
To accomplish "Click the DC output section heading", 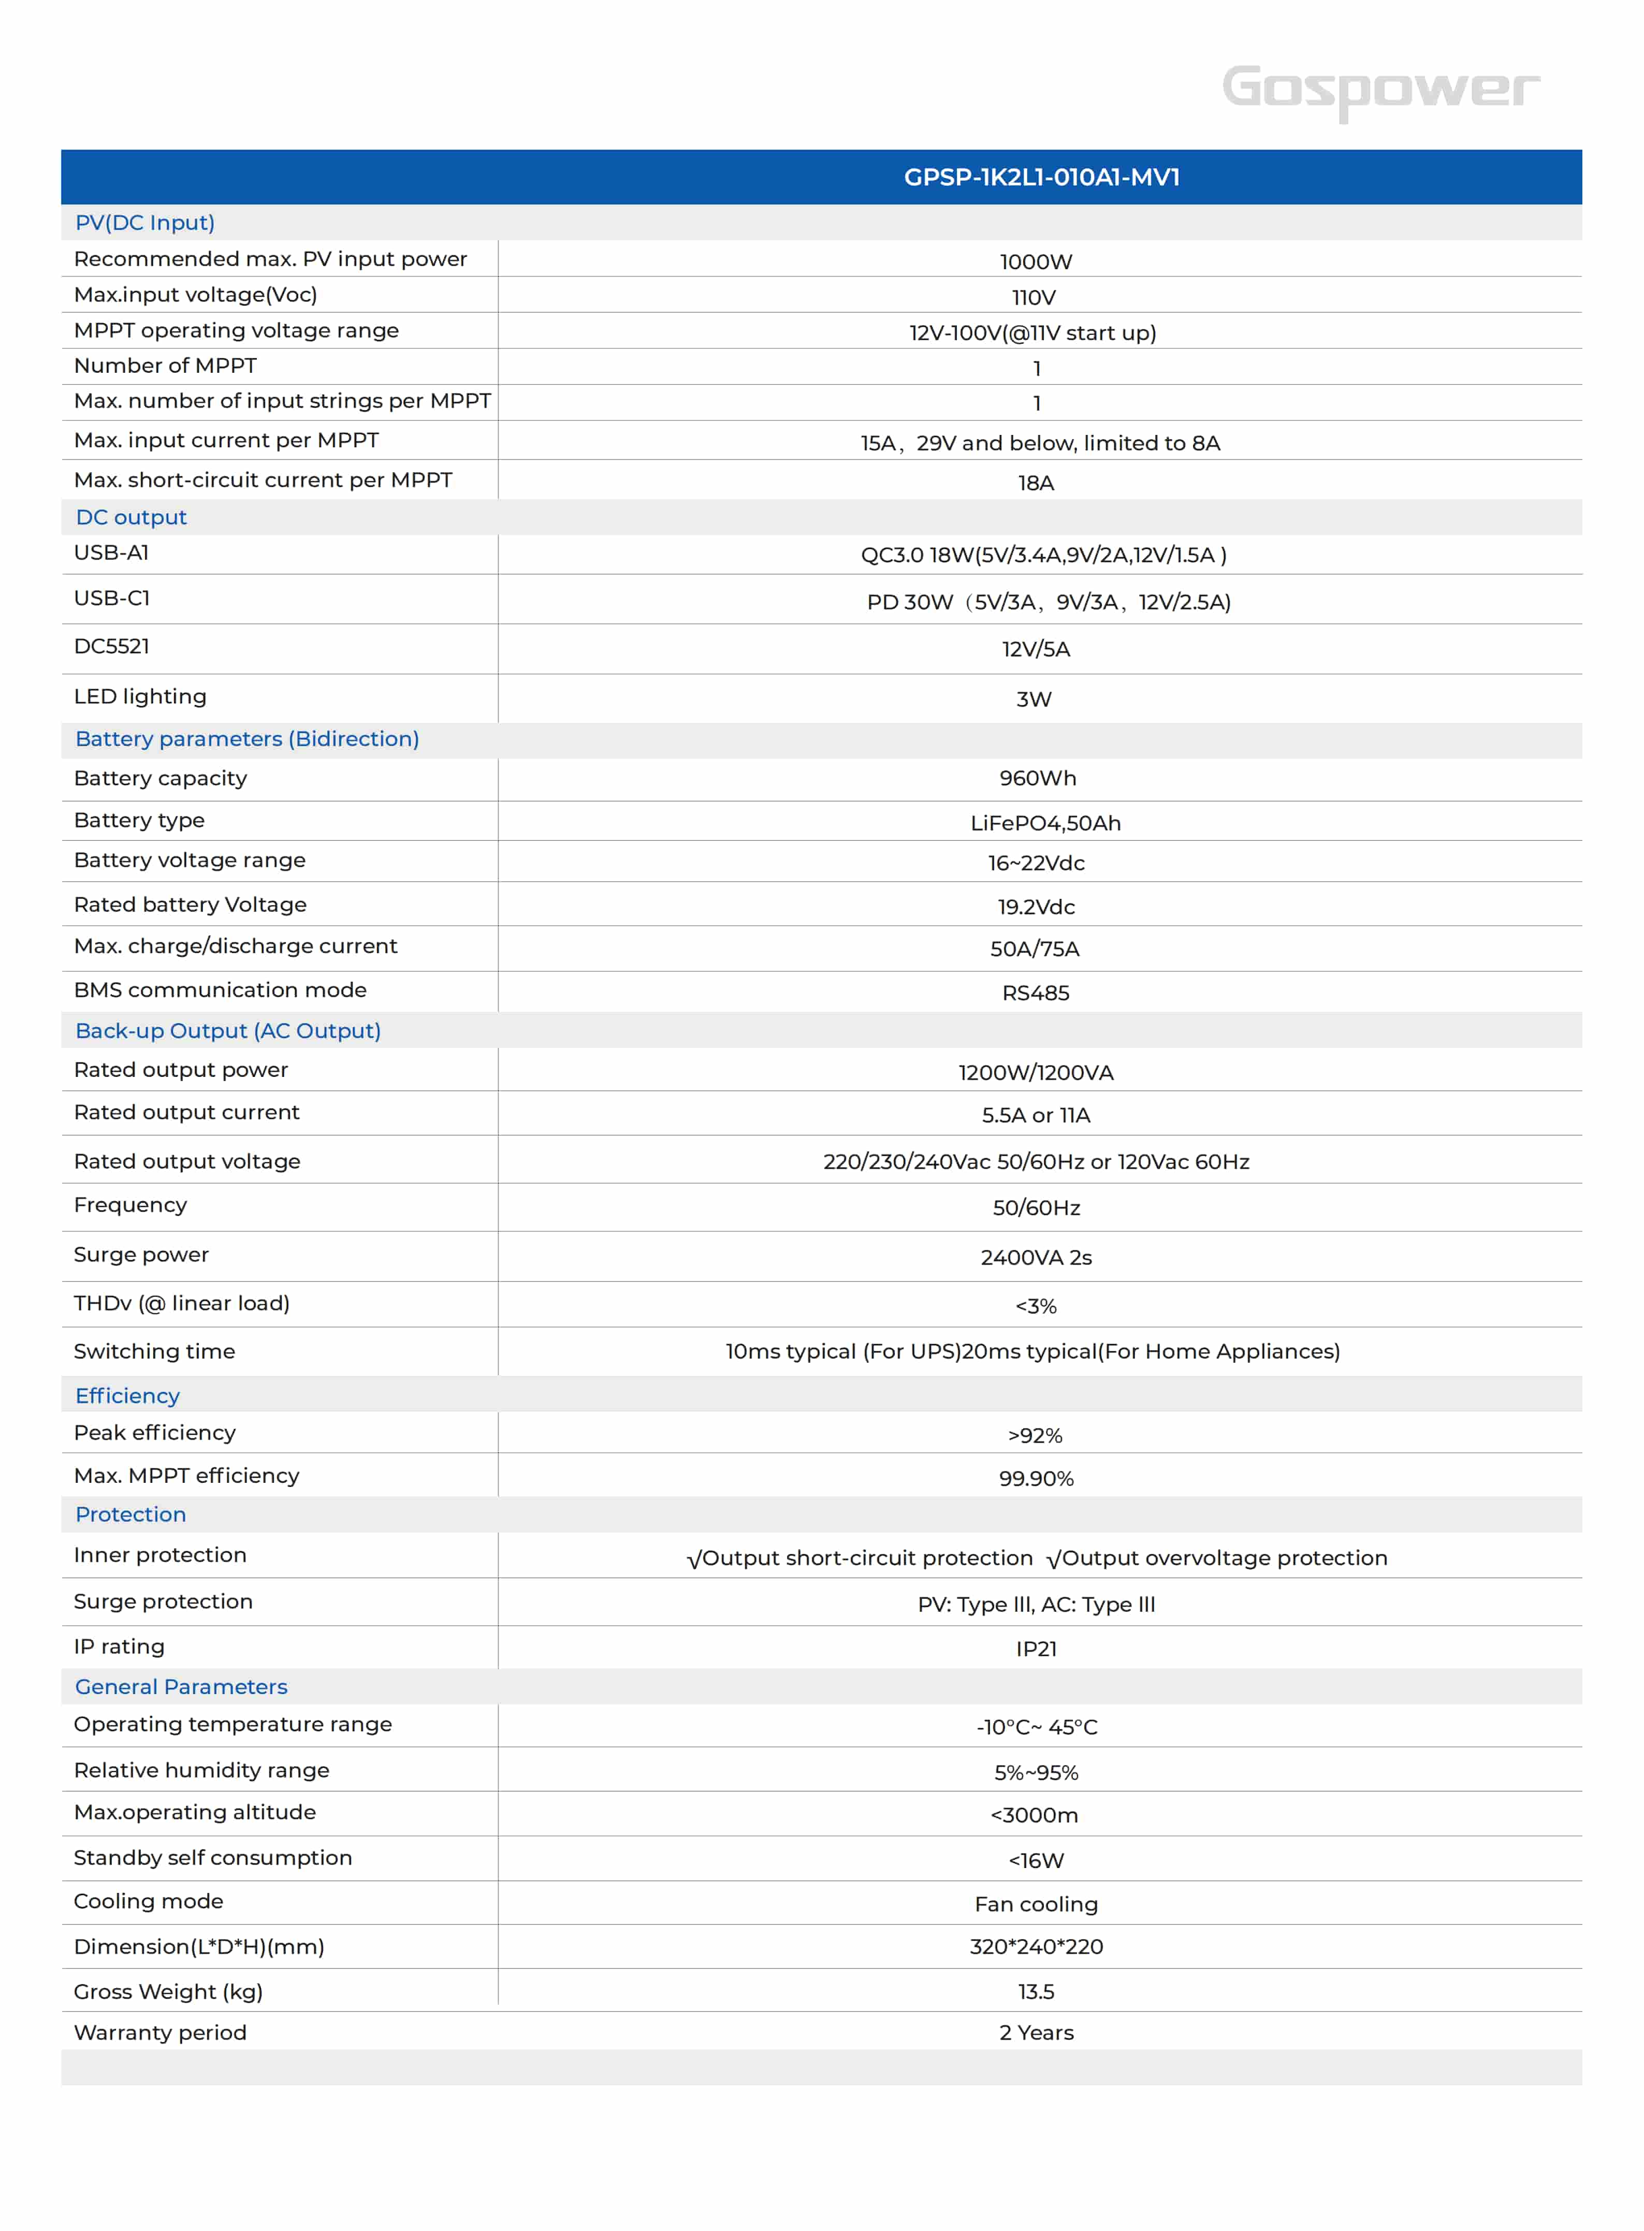I will pos(132,517).
